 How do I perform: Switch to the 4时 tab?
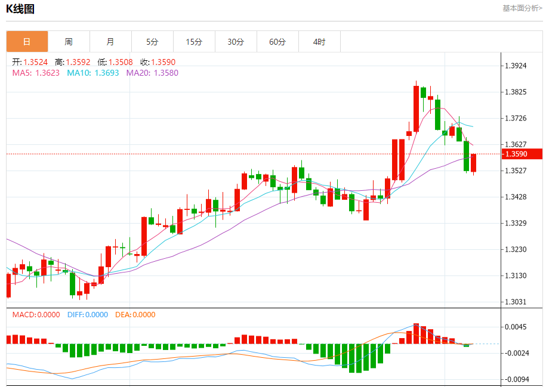pyautogui.click(x=319, y=42)
